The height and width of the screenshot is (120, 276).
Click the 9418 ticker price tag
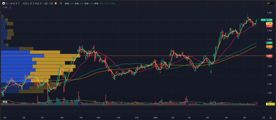coord(263,20)
